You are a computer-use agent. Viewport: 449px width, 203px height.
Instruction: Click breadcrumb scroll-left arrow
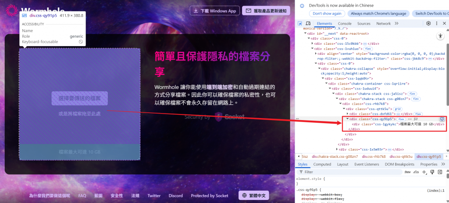click(x=299, y=157)
